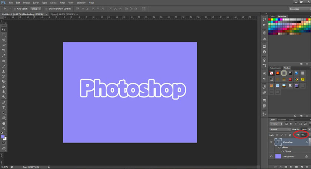
Task: Click the Background layer thumbnail
Action: click(x=278, y=156)
